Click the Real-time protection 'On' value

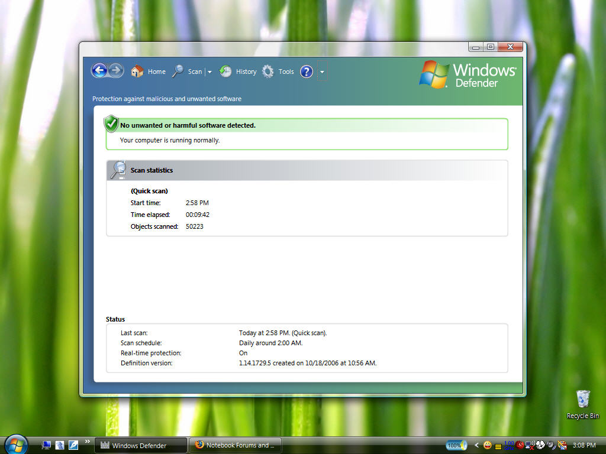243,353
